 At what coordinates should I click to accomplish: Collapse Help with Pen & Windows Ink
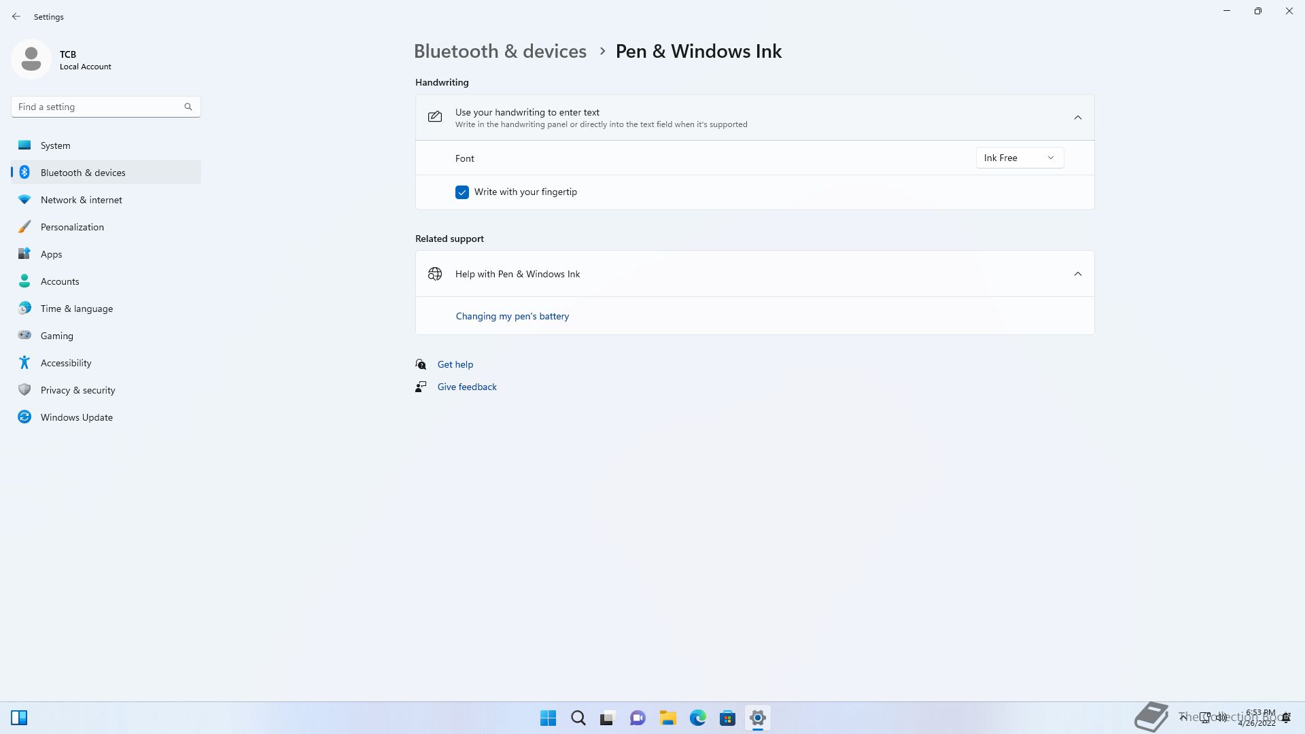1077,274
